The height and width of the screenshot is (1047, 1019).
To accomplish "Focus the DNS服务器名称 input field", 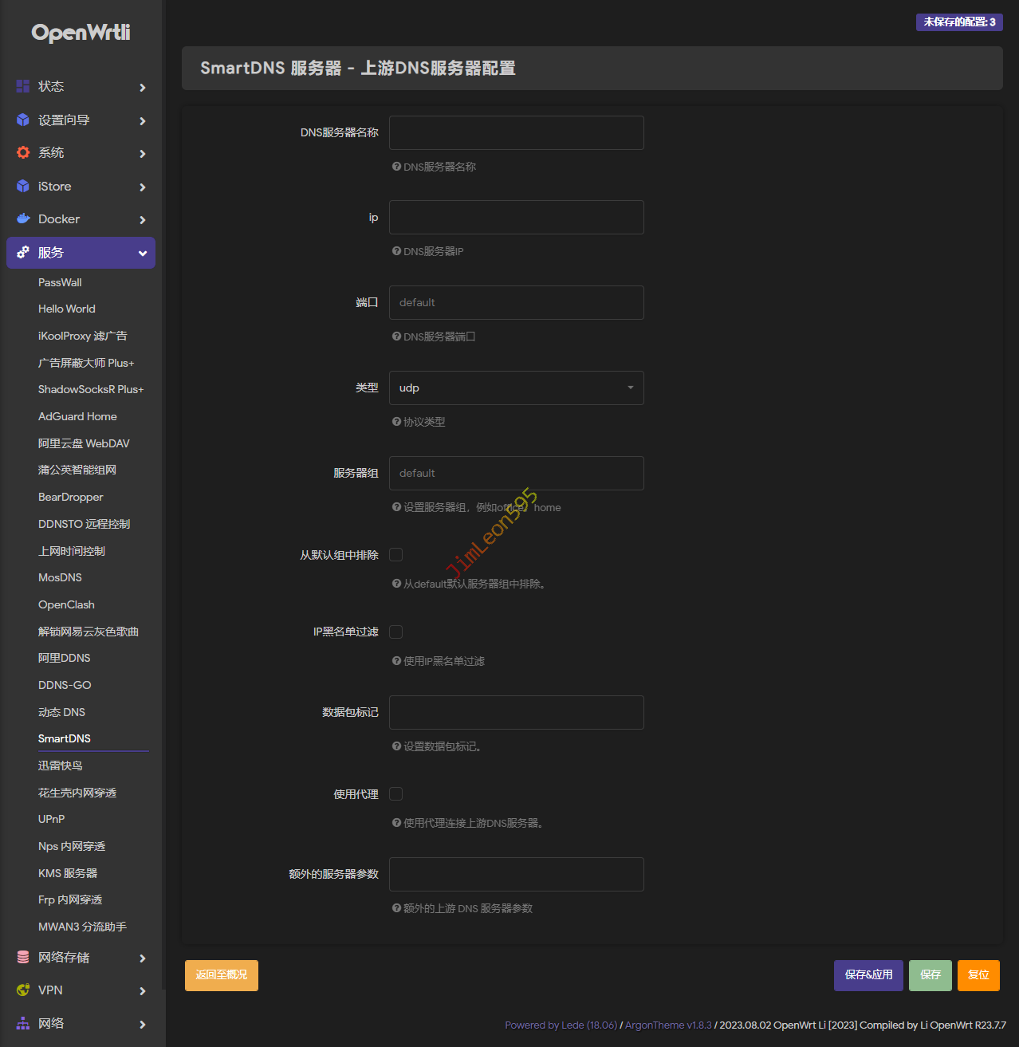I will pos(516,132).
